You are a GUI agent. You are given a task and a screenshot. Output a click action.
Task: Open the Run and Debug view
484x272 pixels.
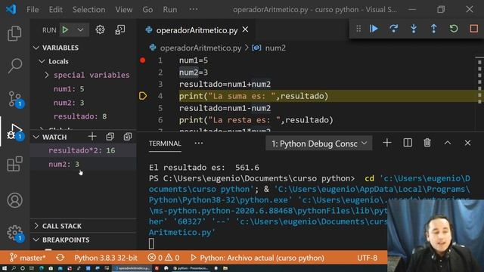(x=14, y=132)
